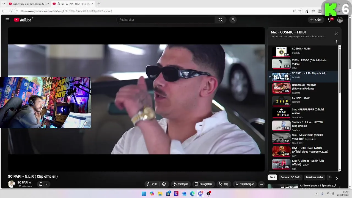Start voice search with microphone icon
The image size is (352, 198).
(x=233, y=20)
